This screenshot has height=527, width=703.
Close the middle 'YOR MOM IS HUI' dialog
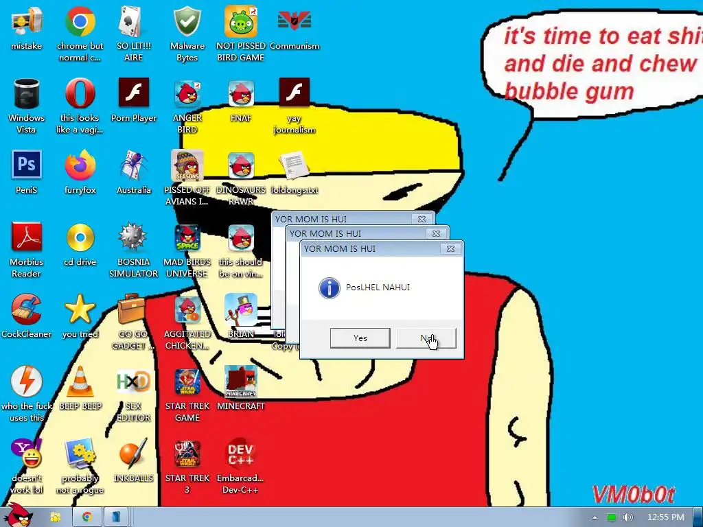[436, 233]
